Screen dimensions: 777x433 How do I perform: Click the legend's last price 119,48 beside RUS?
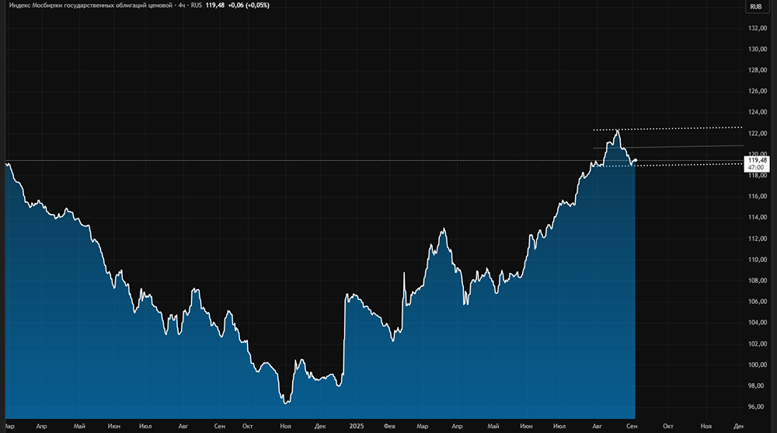coord(215,5)
